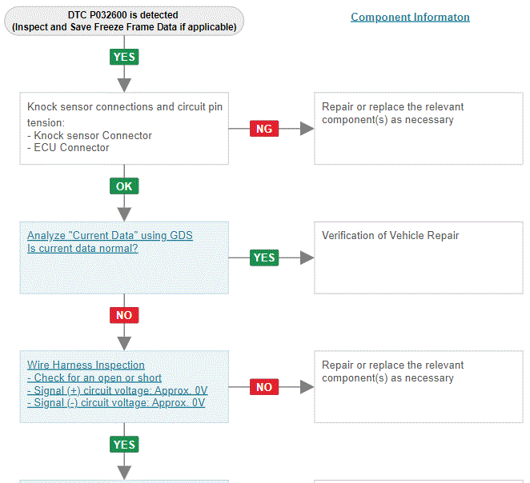Click the Verification of Vehicle Repair box
Screen dimensions: 530x483
coord(419,257)
